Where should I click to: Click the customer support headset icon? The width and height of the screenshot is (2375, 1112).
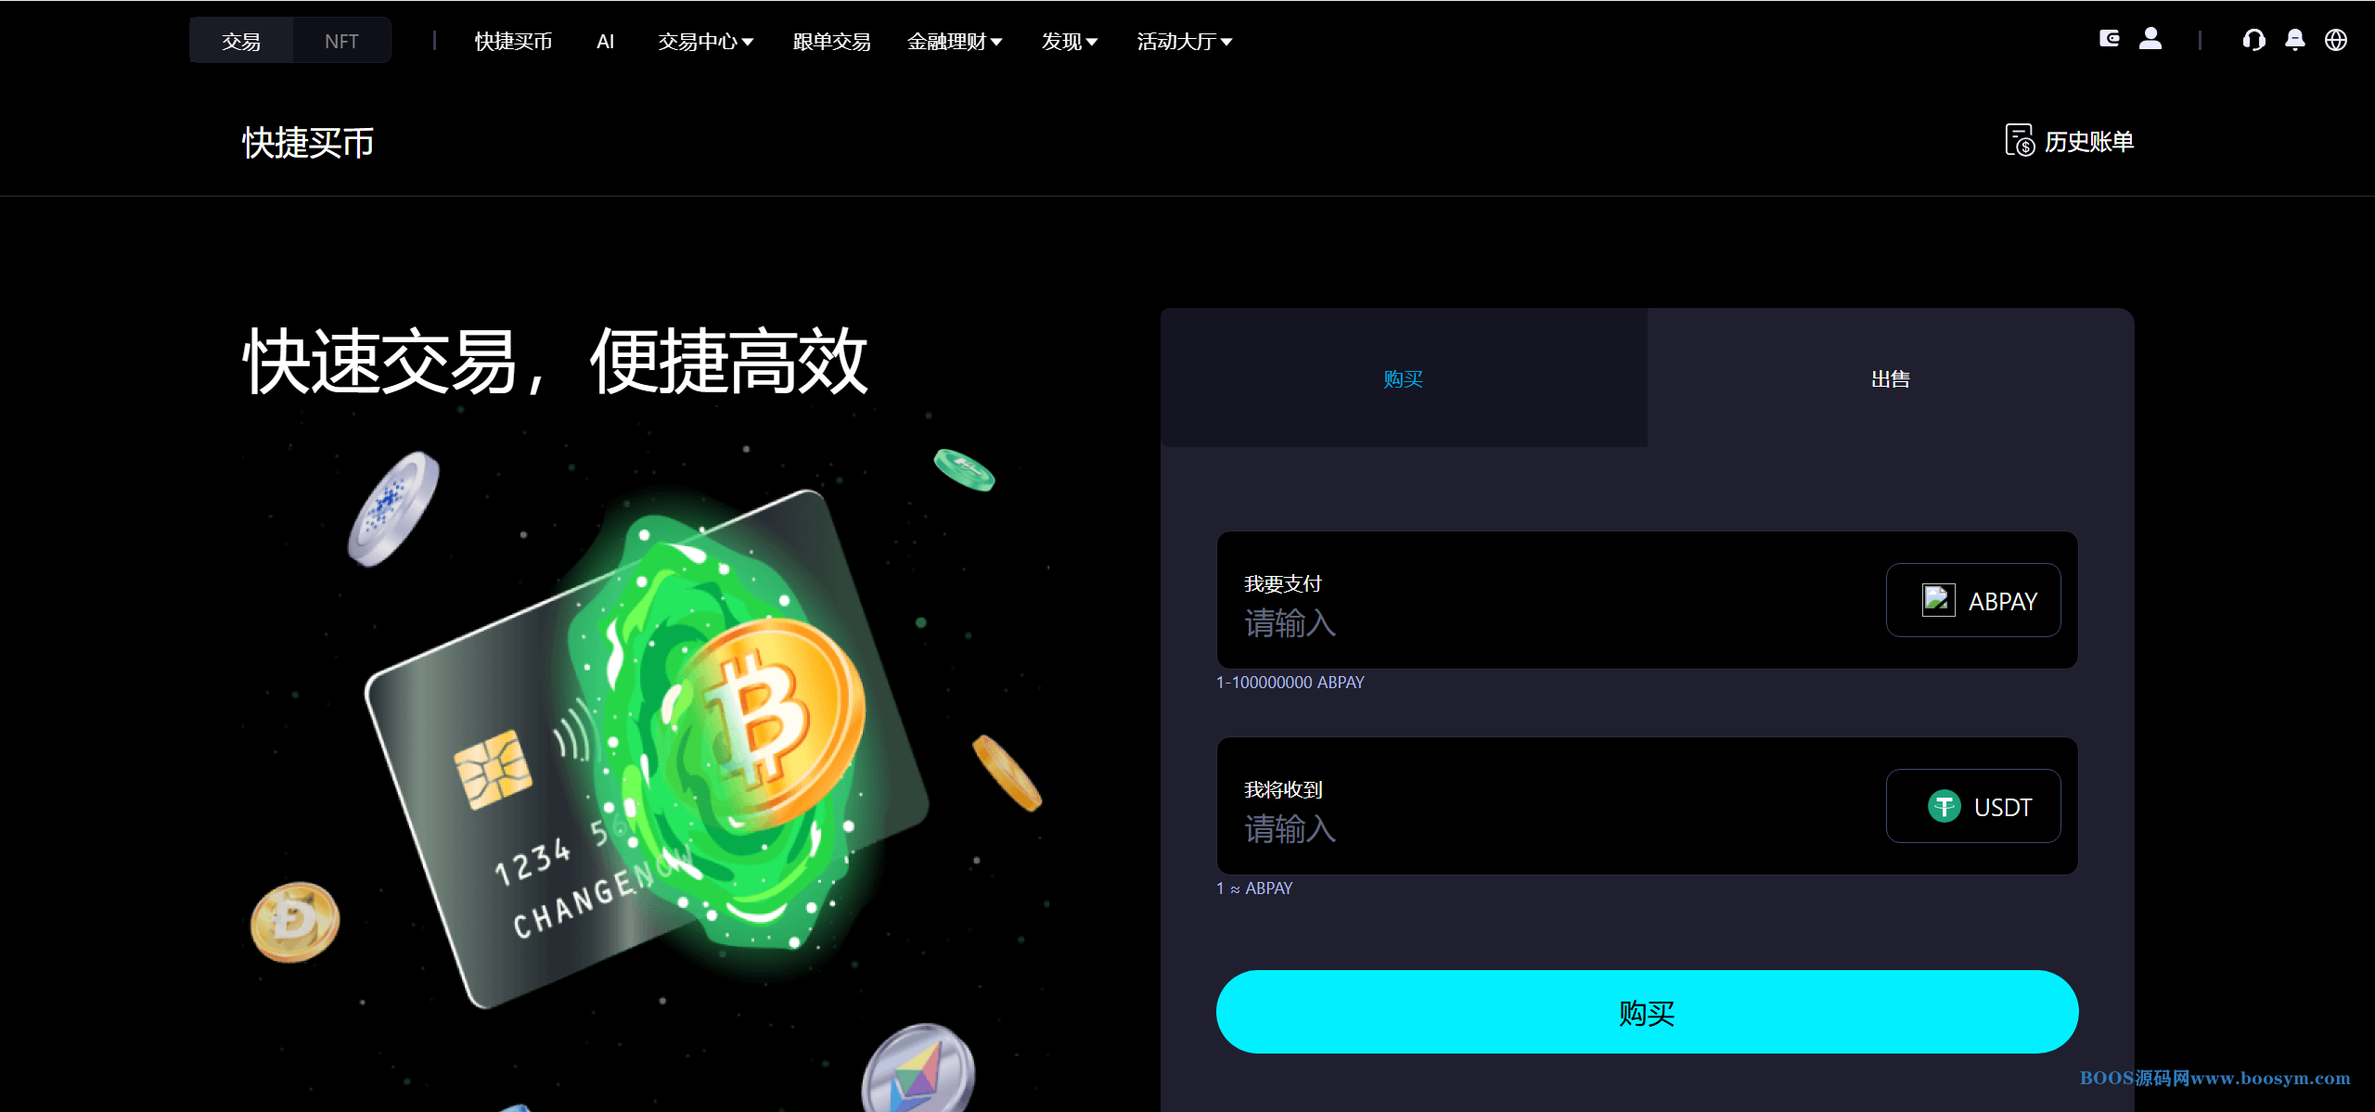(x=2253, y=40)
